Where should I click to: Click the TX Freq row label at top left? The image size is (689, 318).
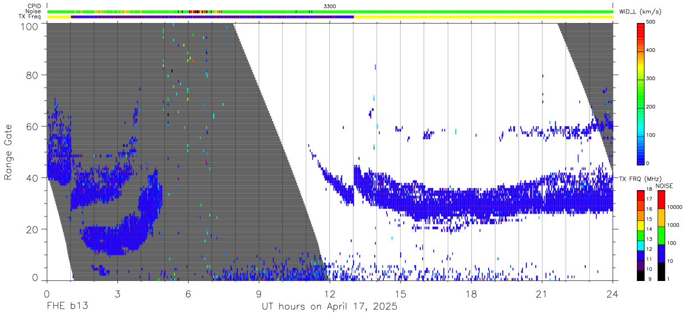[30, 17]
